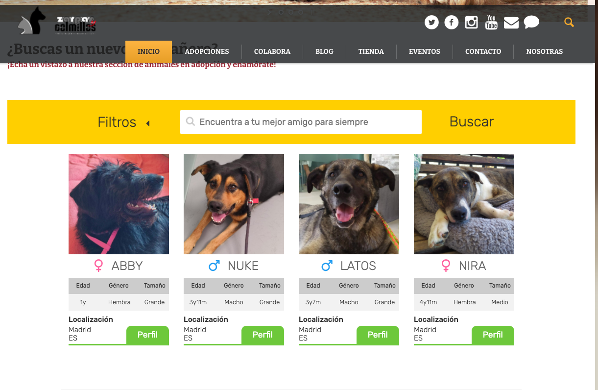Viewport: 598px width, 390px height.
Task: Expand the Filtros panel arrow
Action: [148, 123]
